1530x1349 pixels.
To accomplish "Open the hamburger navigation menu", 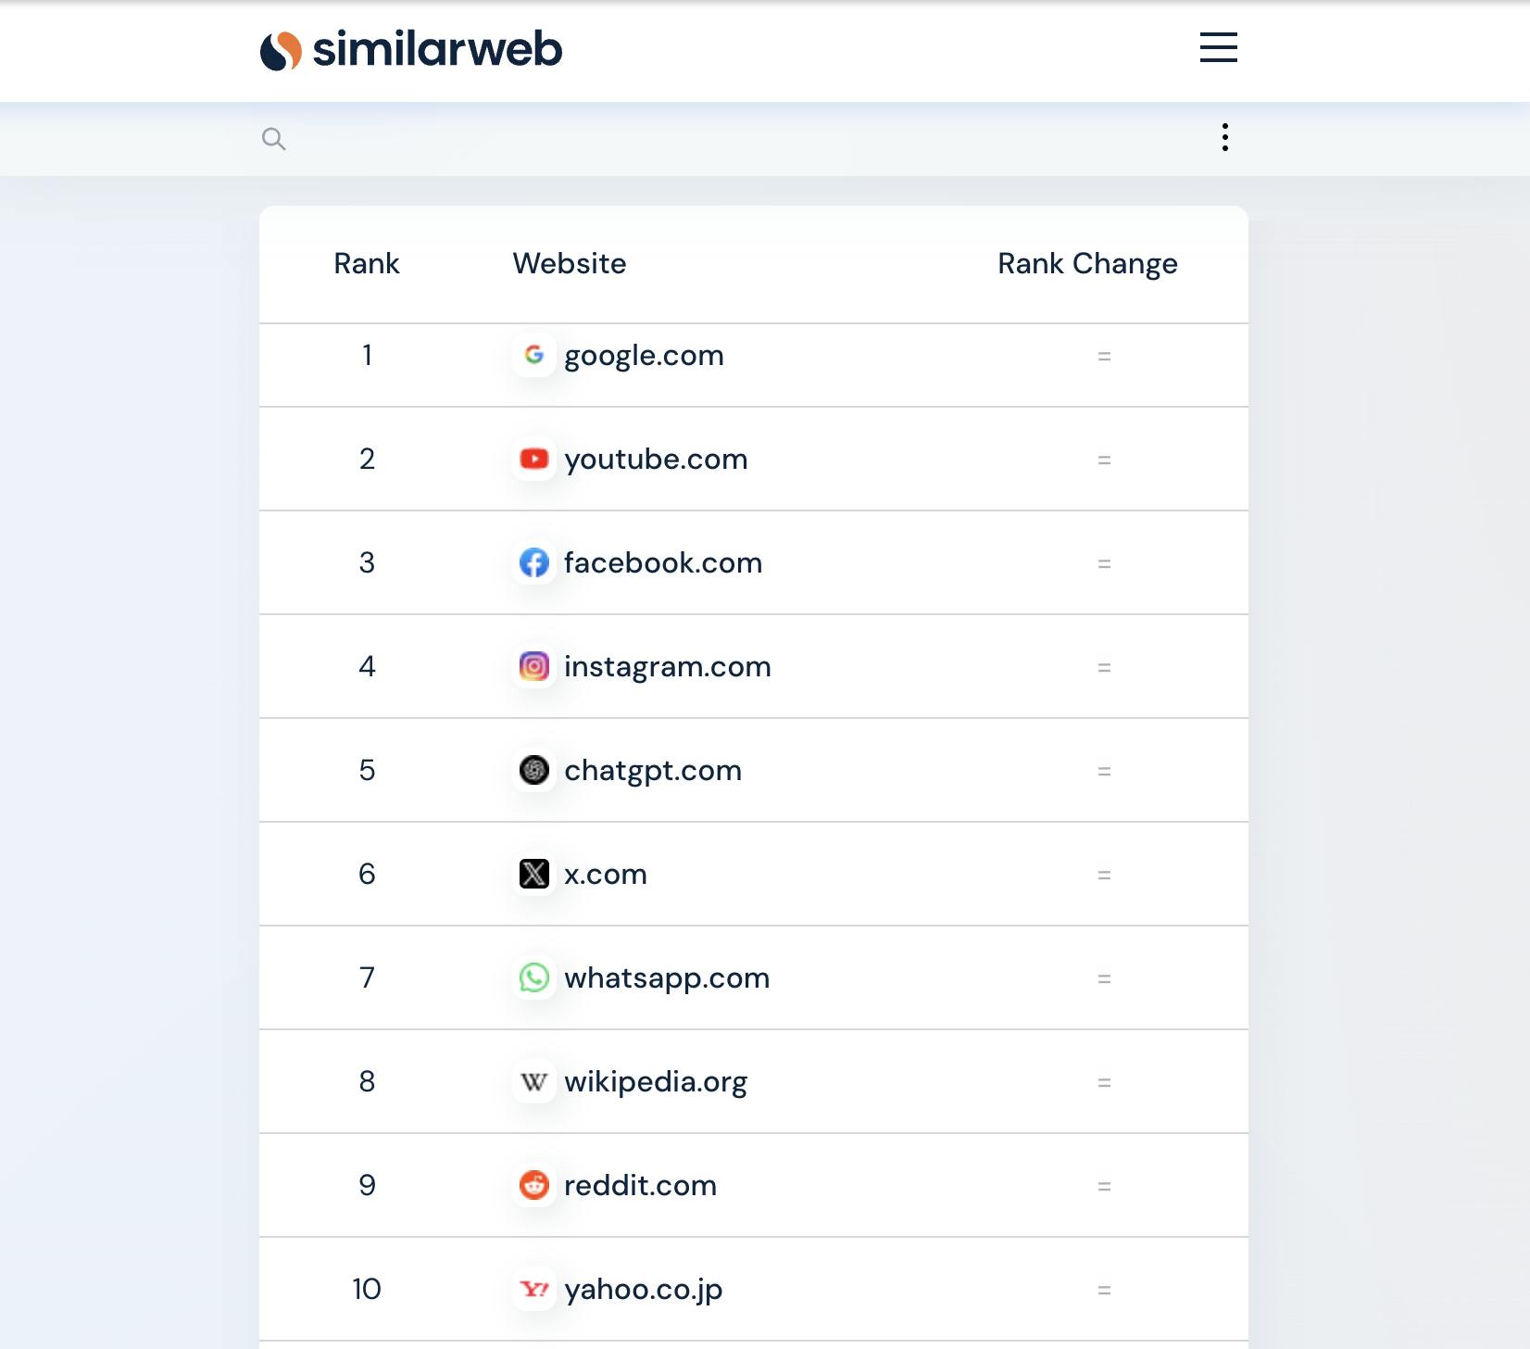I will click(x=1216, y=48).
